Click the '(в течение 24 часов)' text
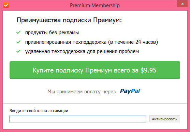Screen dimensions: 190x132 133,42
